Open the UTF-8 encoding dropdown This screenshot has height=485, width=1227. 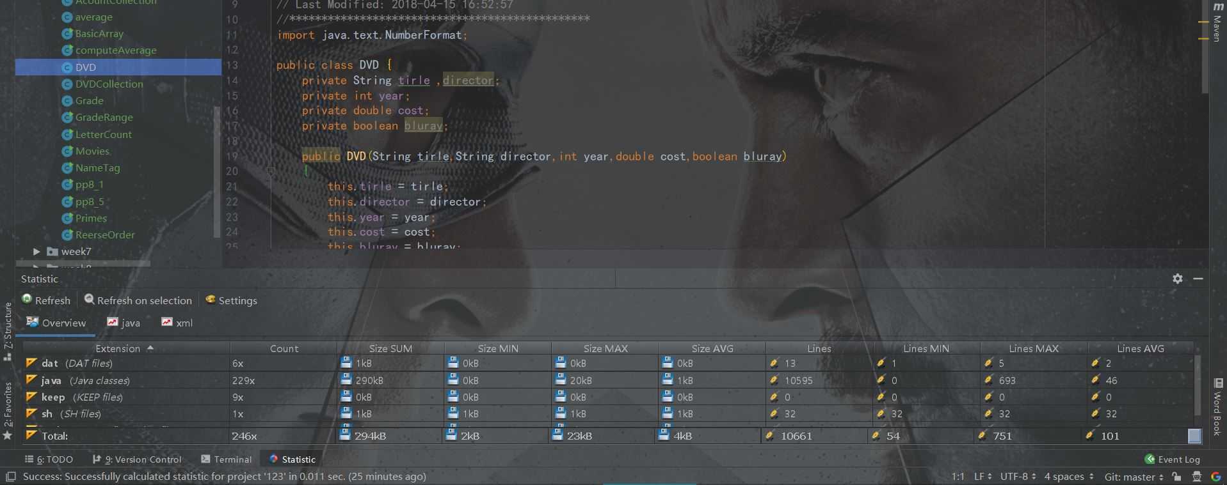pyautogui.click(x=1018, y=477)
